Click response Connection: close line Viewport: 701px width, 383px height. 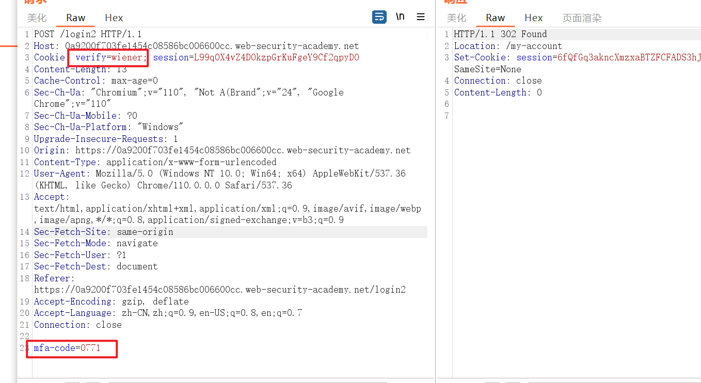click(498, 81)
